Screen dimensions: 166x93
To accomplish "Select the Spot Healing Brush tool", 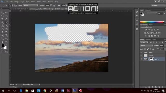I will tap(2, 22).
